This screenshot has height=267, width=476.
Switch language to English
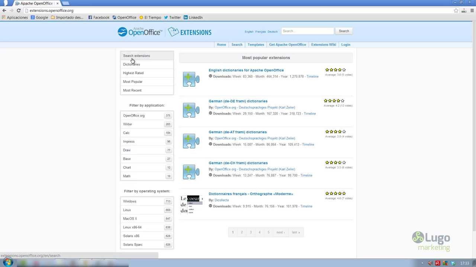click(x=249, y=32)
